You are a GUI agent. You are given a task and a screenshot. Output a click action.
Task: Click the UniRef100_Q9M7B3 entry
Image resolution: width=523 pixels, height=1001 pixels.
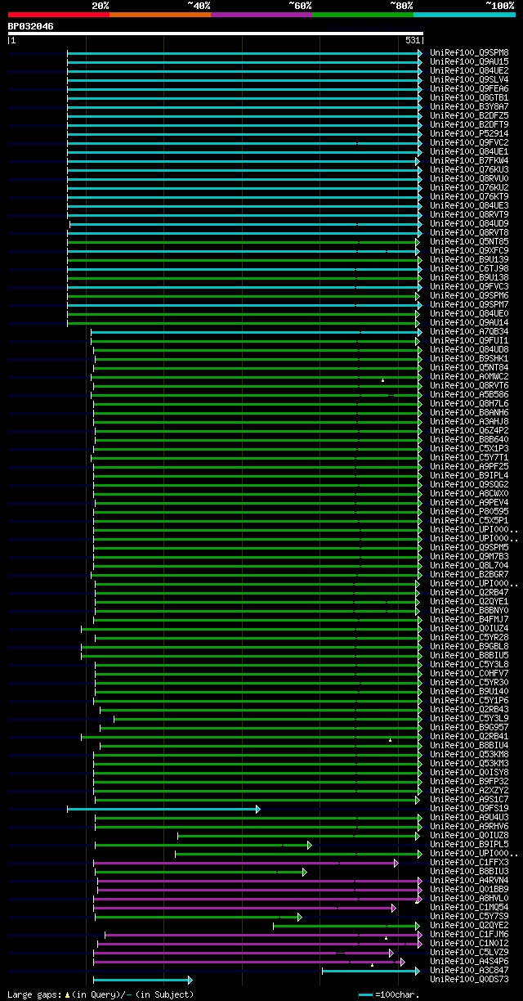[470, 556]
